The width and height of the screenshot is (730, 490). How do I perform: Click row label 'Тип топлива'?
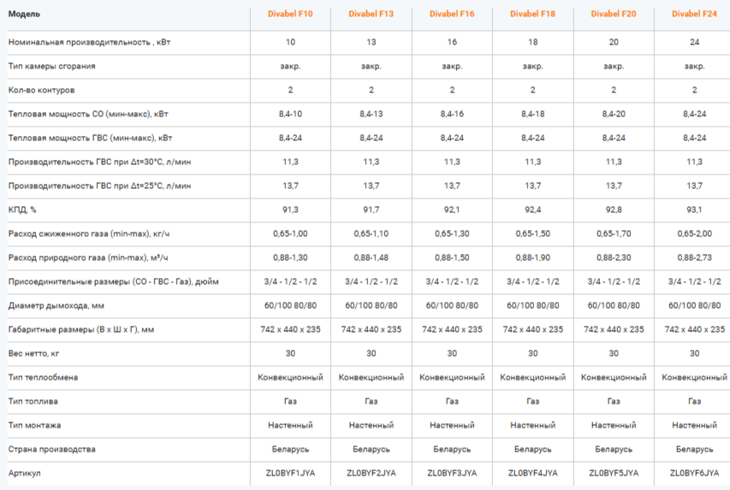[33, 401]
